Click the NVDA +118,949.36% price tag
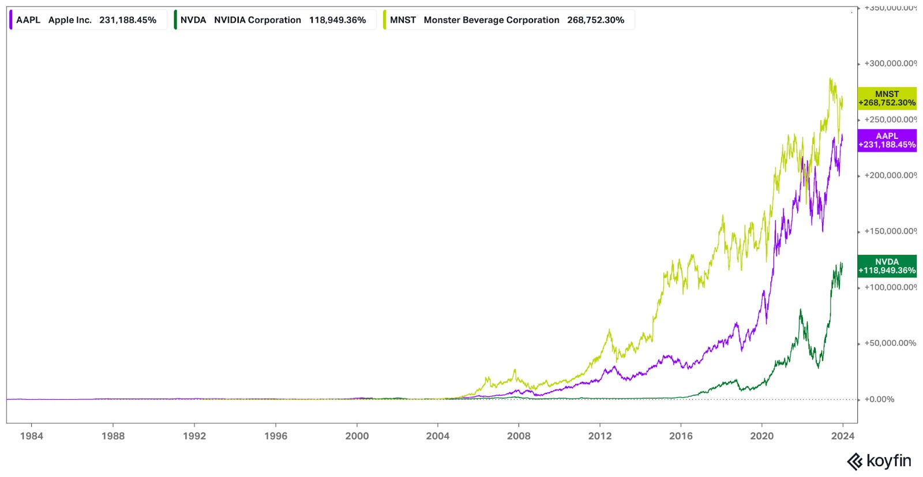This screenshot has width=923, height=477. click(887, 266)
